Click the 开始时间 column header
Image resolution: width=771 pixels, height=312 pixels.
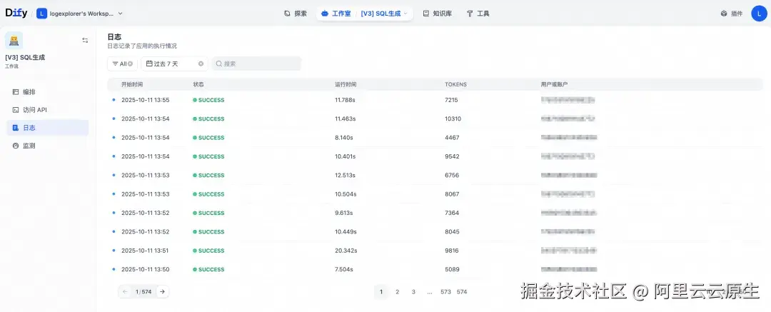pos(132,85)
